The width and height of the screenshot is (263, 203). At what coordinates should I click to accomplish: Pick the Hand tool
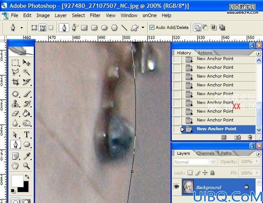(x=15, y=166)
